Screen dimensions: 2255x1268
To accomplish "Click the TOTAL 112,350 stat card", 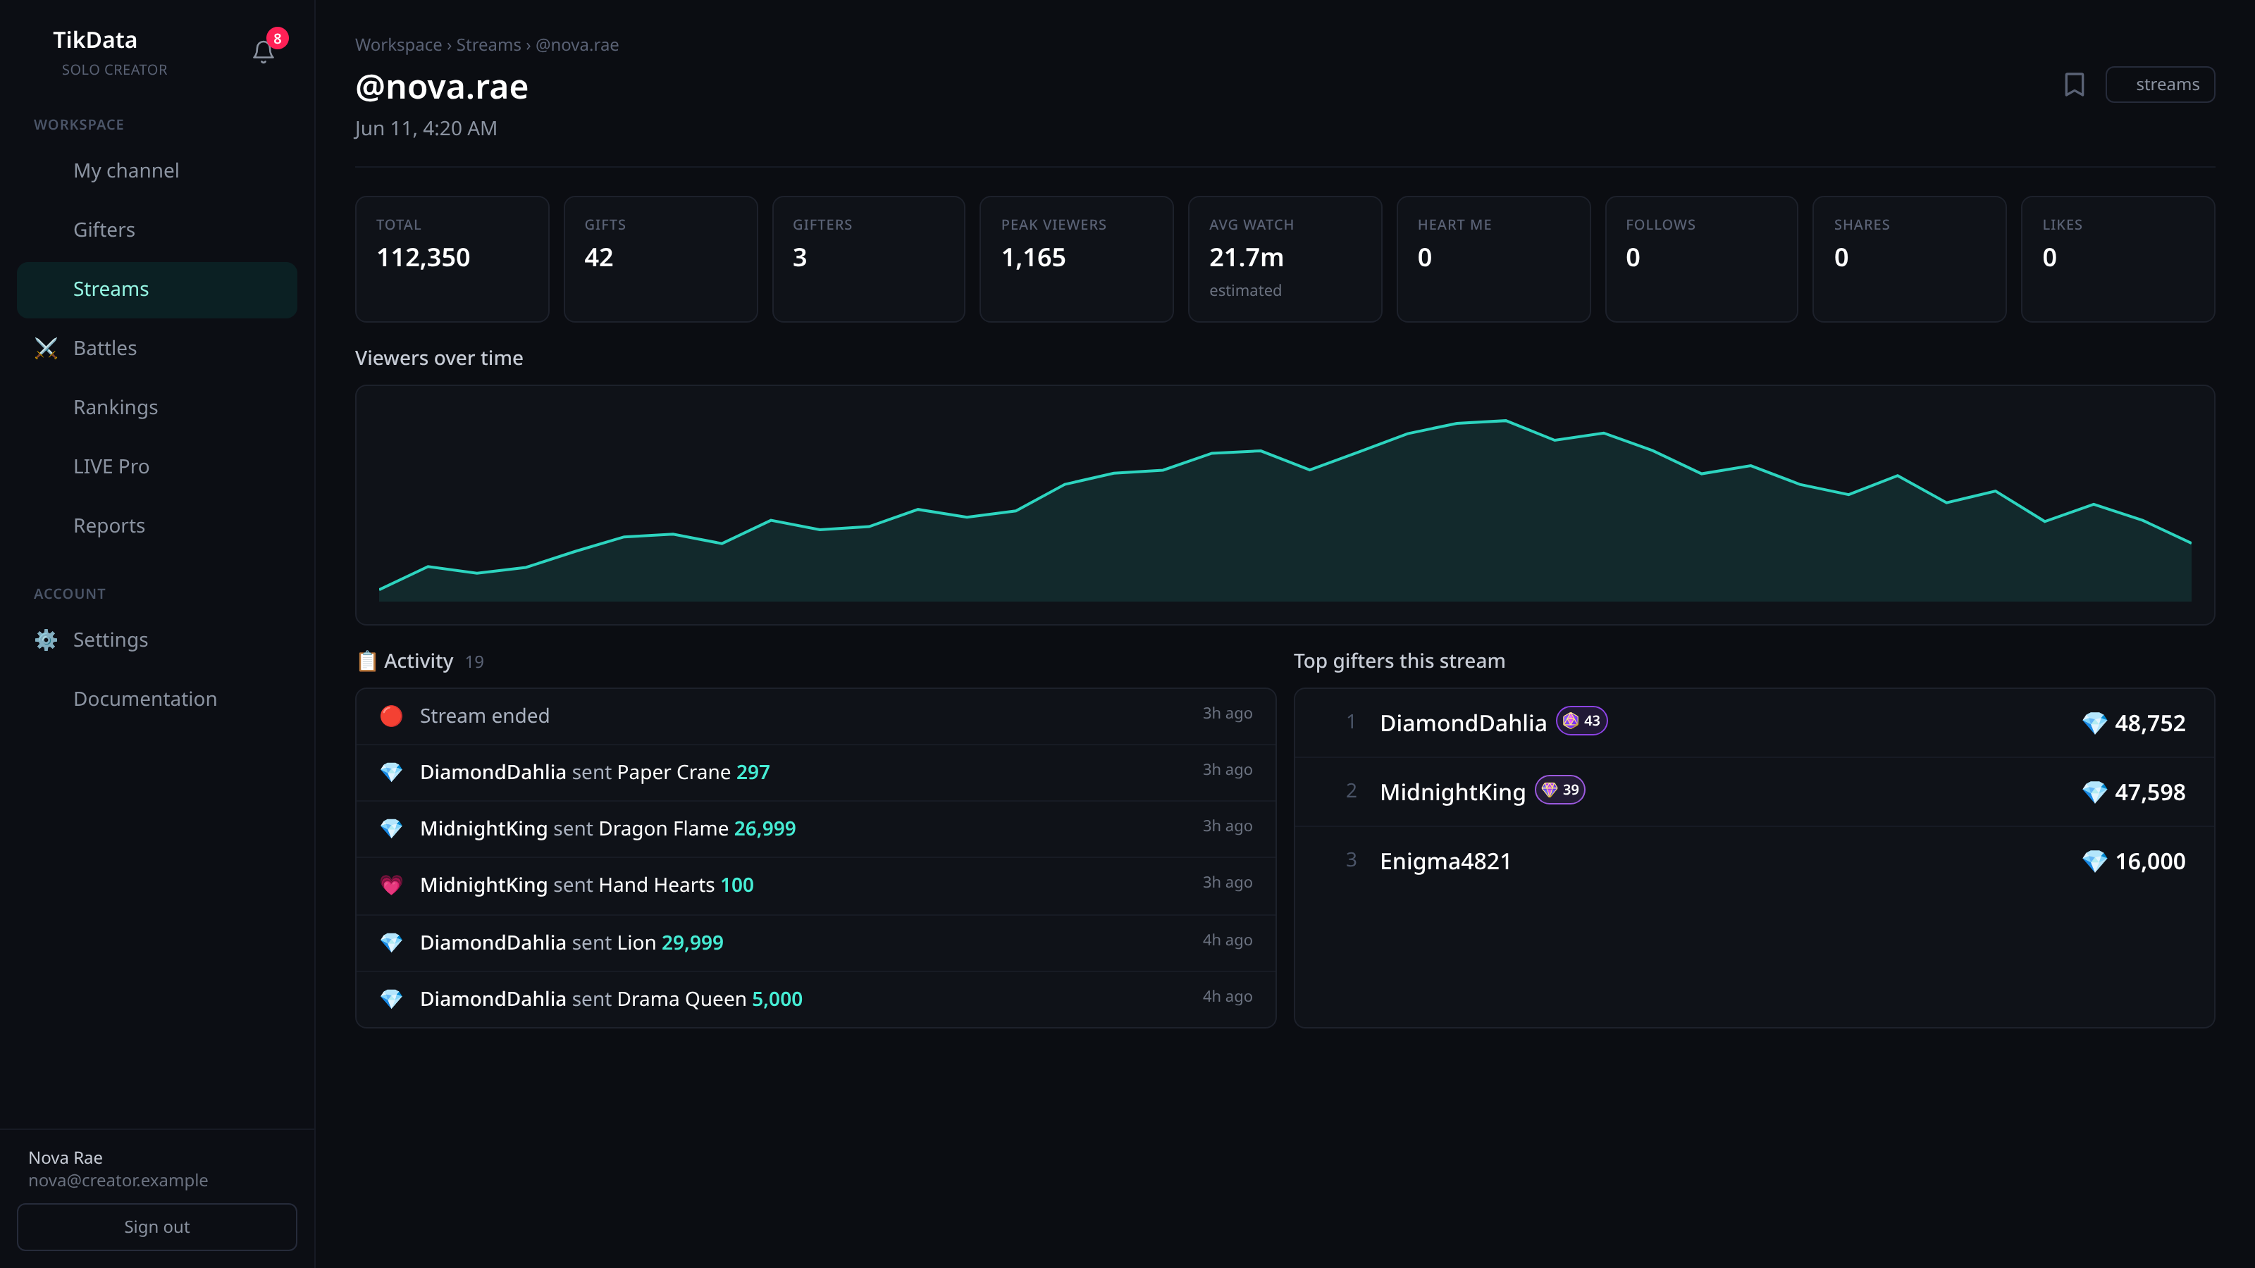I will [452, 259].
